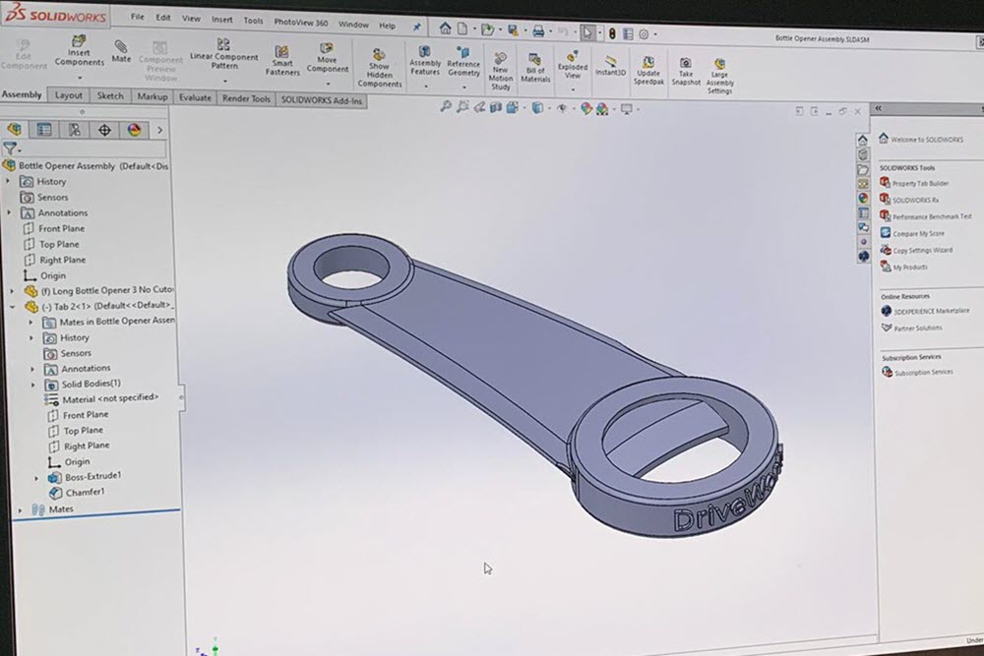Open Insert Components dropdown arrow
Image resolution: width=984 pixels, height=656 pixels.
click(x=80, y=79)
